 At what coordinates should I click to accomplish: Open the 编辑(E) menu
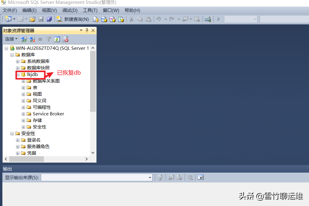(29, 10)
